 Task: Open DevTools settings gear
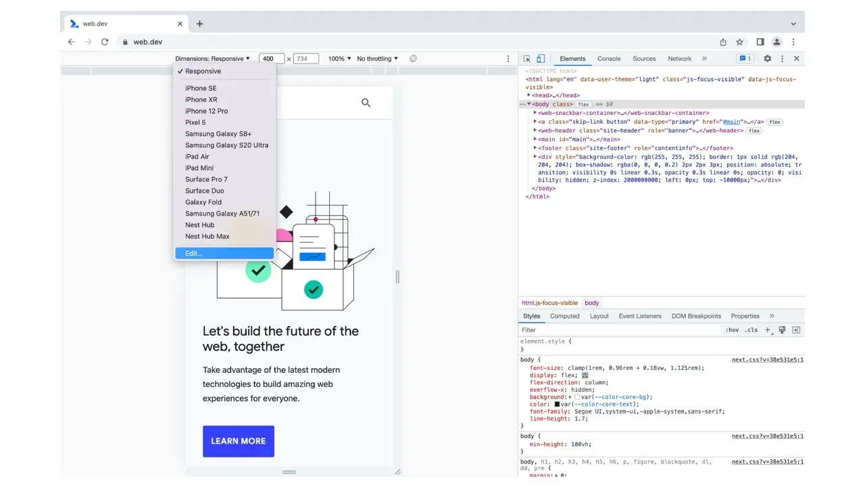point(767,59)
